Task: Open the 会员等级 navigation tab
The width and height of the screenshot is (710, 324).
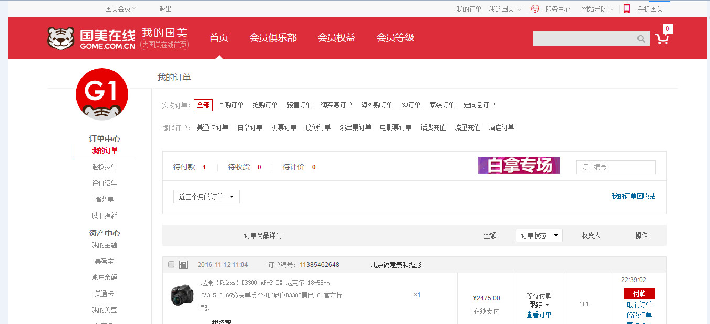Action: (x=395, y=38)
